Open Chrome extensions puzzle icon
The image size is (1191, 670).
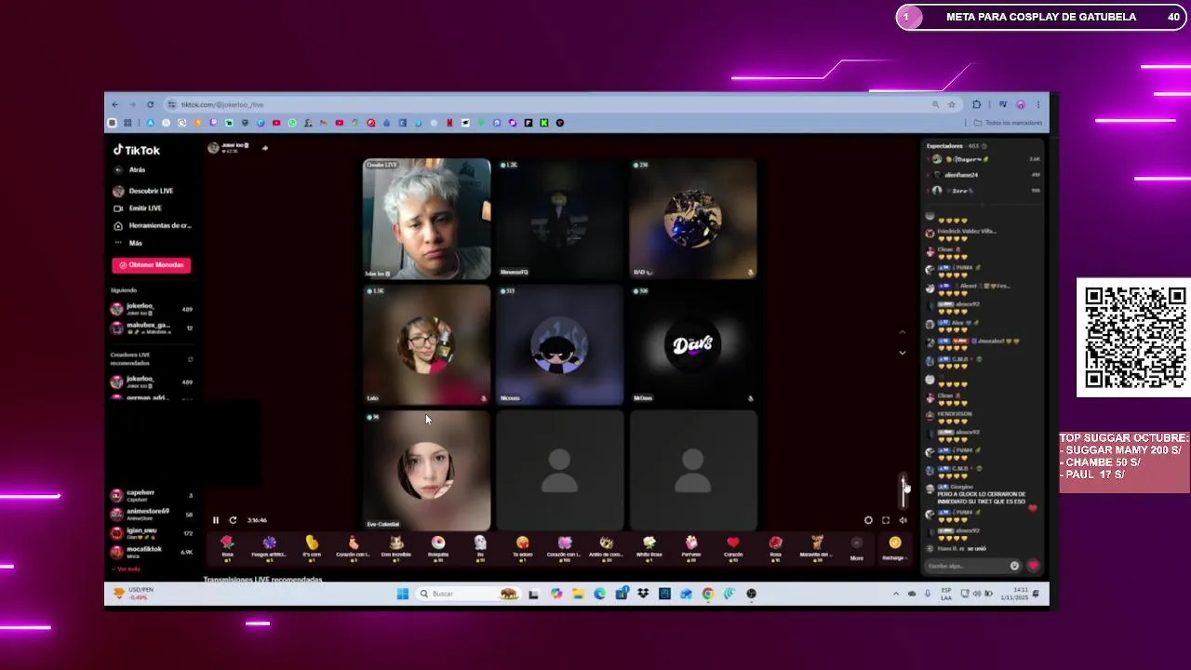(976, 104)
